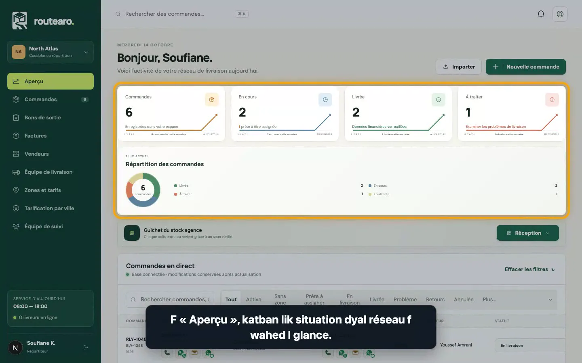Image resolution: width=582 pixels, height=363 pixels.
Task: Click the Importer button
Action: 459,67
